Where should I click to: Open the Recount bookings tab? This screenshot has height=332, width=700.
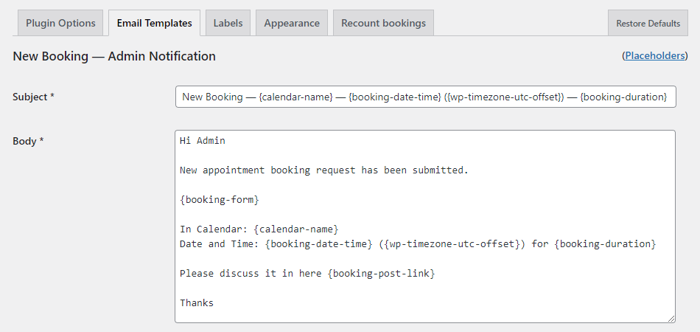(x=383, y=23)
